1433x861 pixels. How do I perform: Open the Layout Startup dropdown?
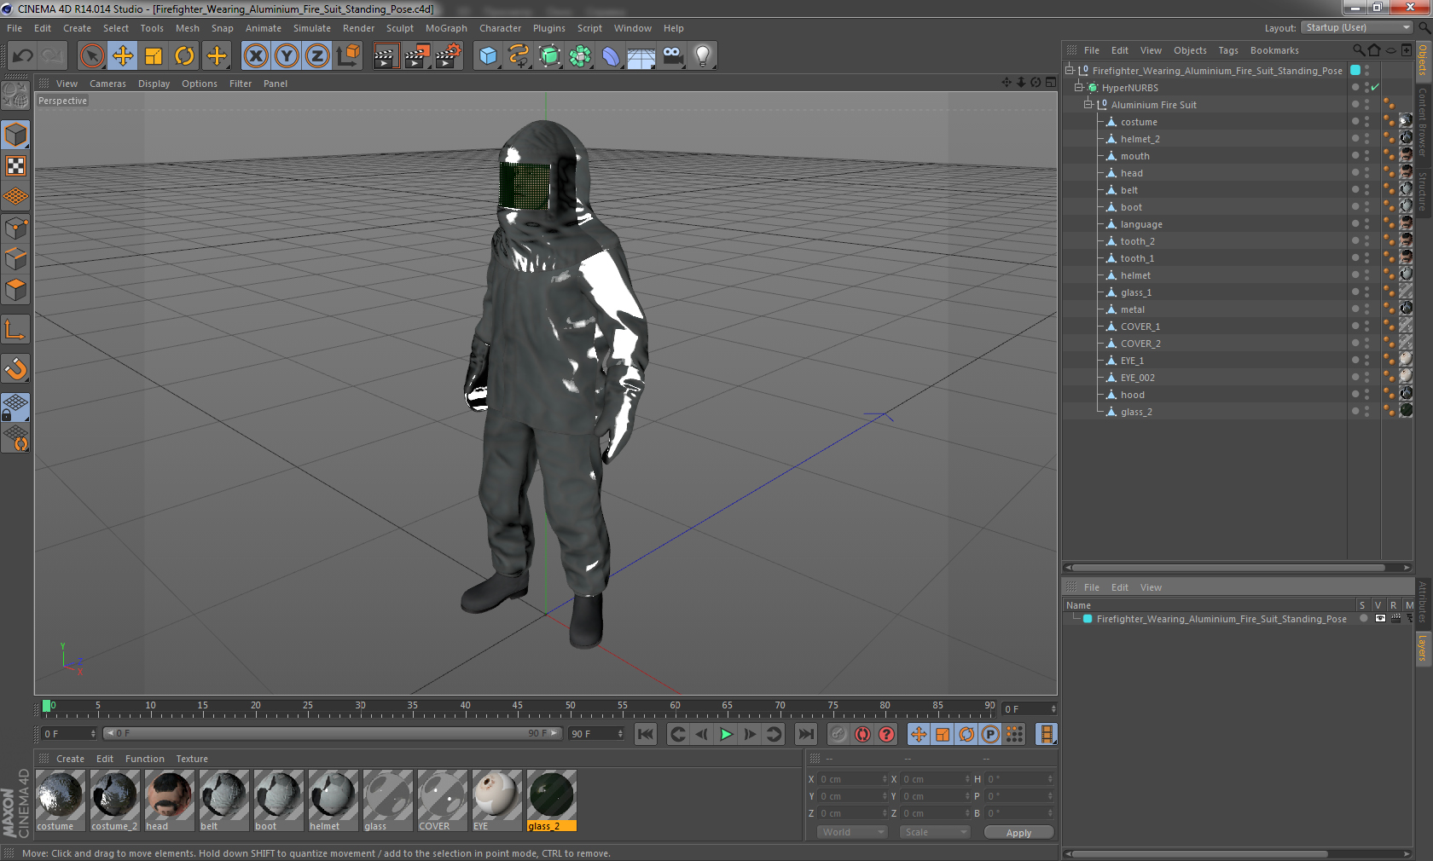tap(1358, 28)
